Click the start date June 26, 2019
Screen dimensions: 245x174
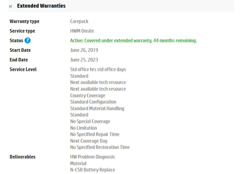click(x=84, y=50)
